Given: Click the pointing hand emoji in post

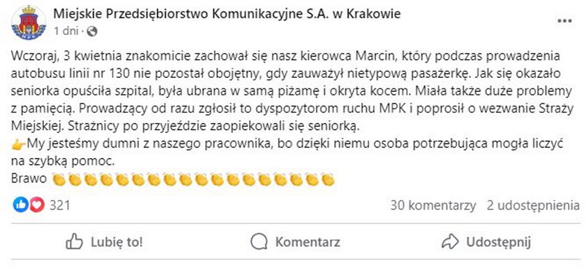Looking at the screenshot, I should tap(19, 143).
